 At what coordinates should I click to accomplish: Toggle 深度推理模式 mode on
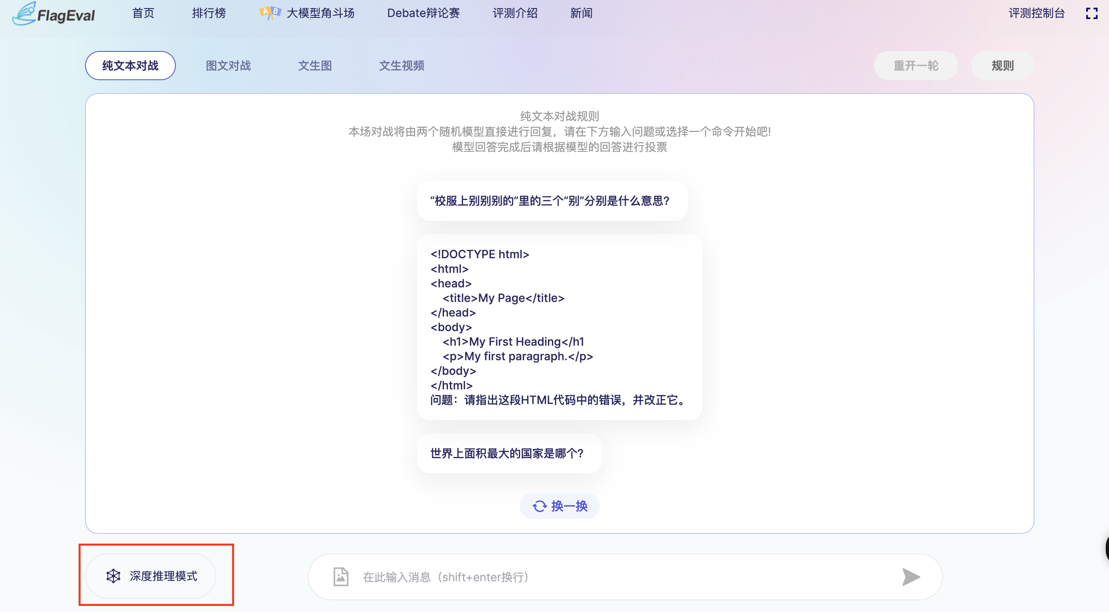(x=151, y=576)
